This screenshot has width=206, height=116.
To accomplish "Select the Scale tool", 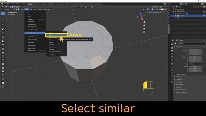I will (x=3, y=29).
